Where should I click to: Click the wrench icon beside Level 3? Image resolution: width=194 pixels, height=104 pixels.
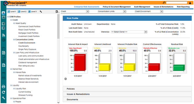click(x=41, y=12)
